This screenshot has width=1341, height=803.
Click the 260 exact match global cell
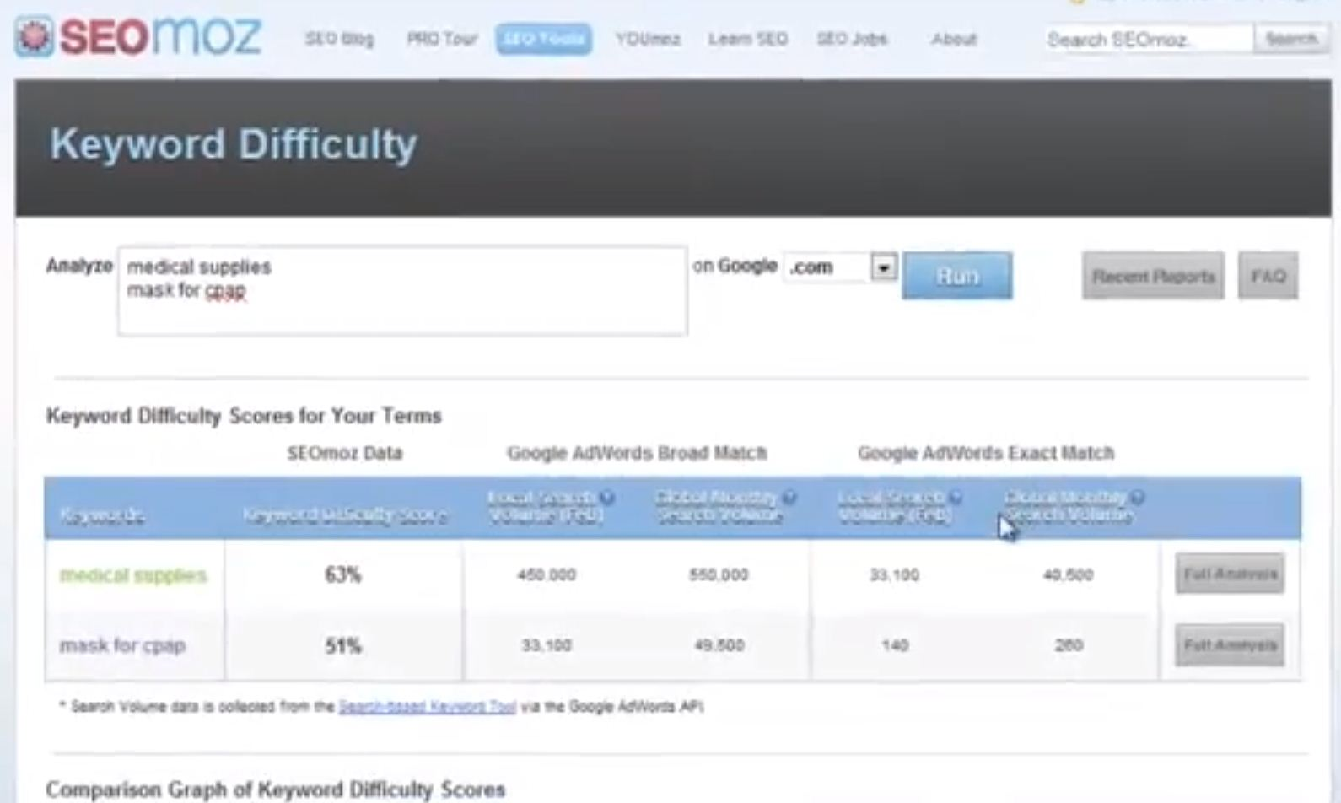coord(1069,646)
